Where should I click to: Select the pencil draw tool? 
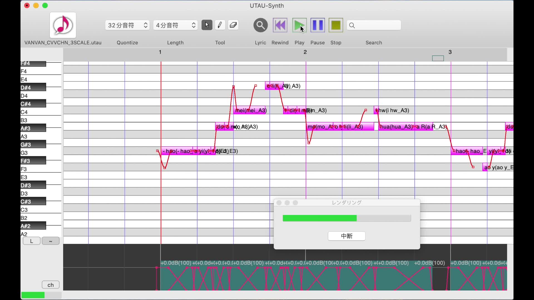(x=220, y=25)
